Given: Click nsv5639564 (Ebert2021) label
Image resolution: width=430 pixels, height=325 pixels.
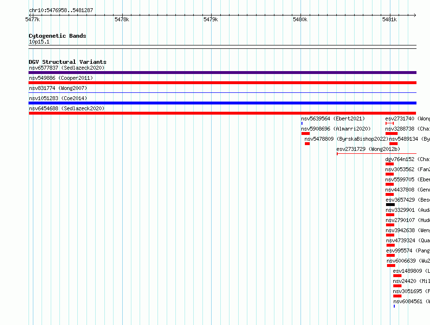Looking at the screenshot, I should pyautogui.click(x=333, y=118).
